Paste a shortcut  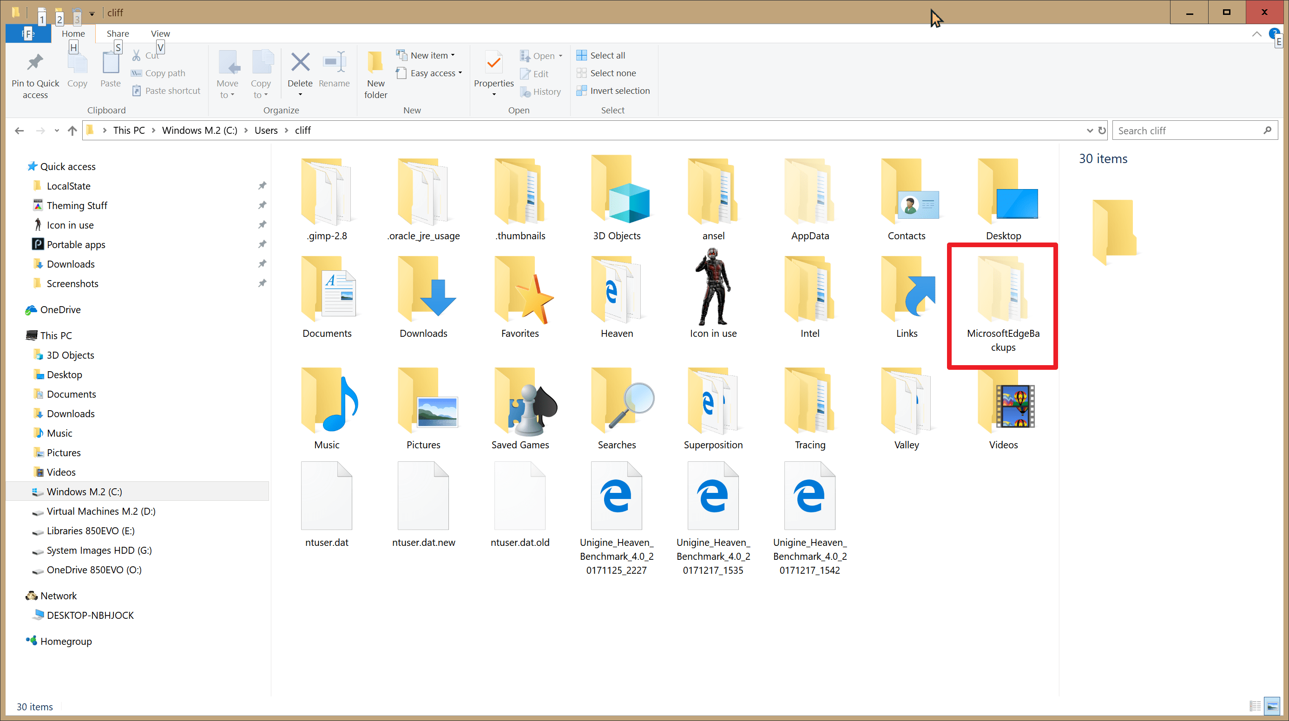pyautogui.click(x=165, y=91)
